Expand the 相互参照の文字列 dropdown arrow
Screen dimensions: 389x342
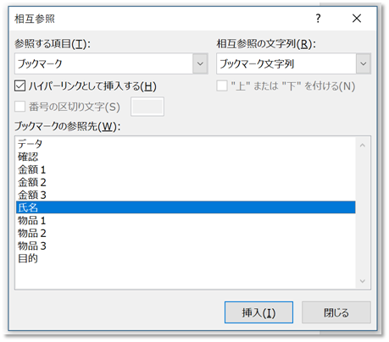[364, 63]
